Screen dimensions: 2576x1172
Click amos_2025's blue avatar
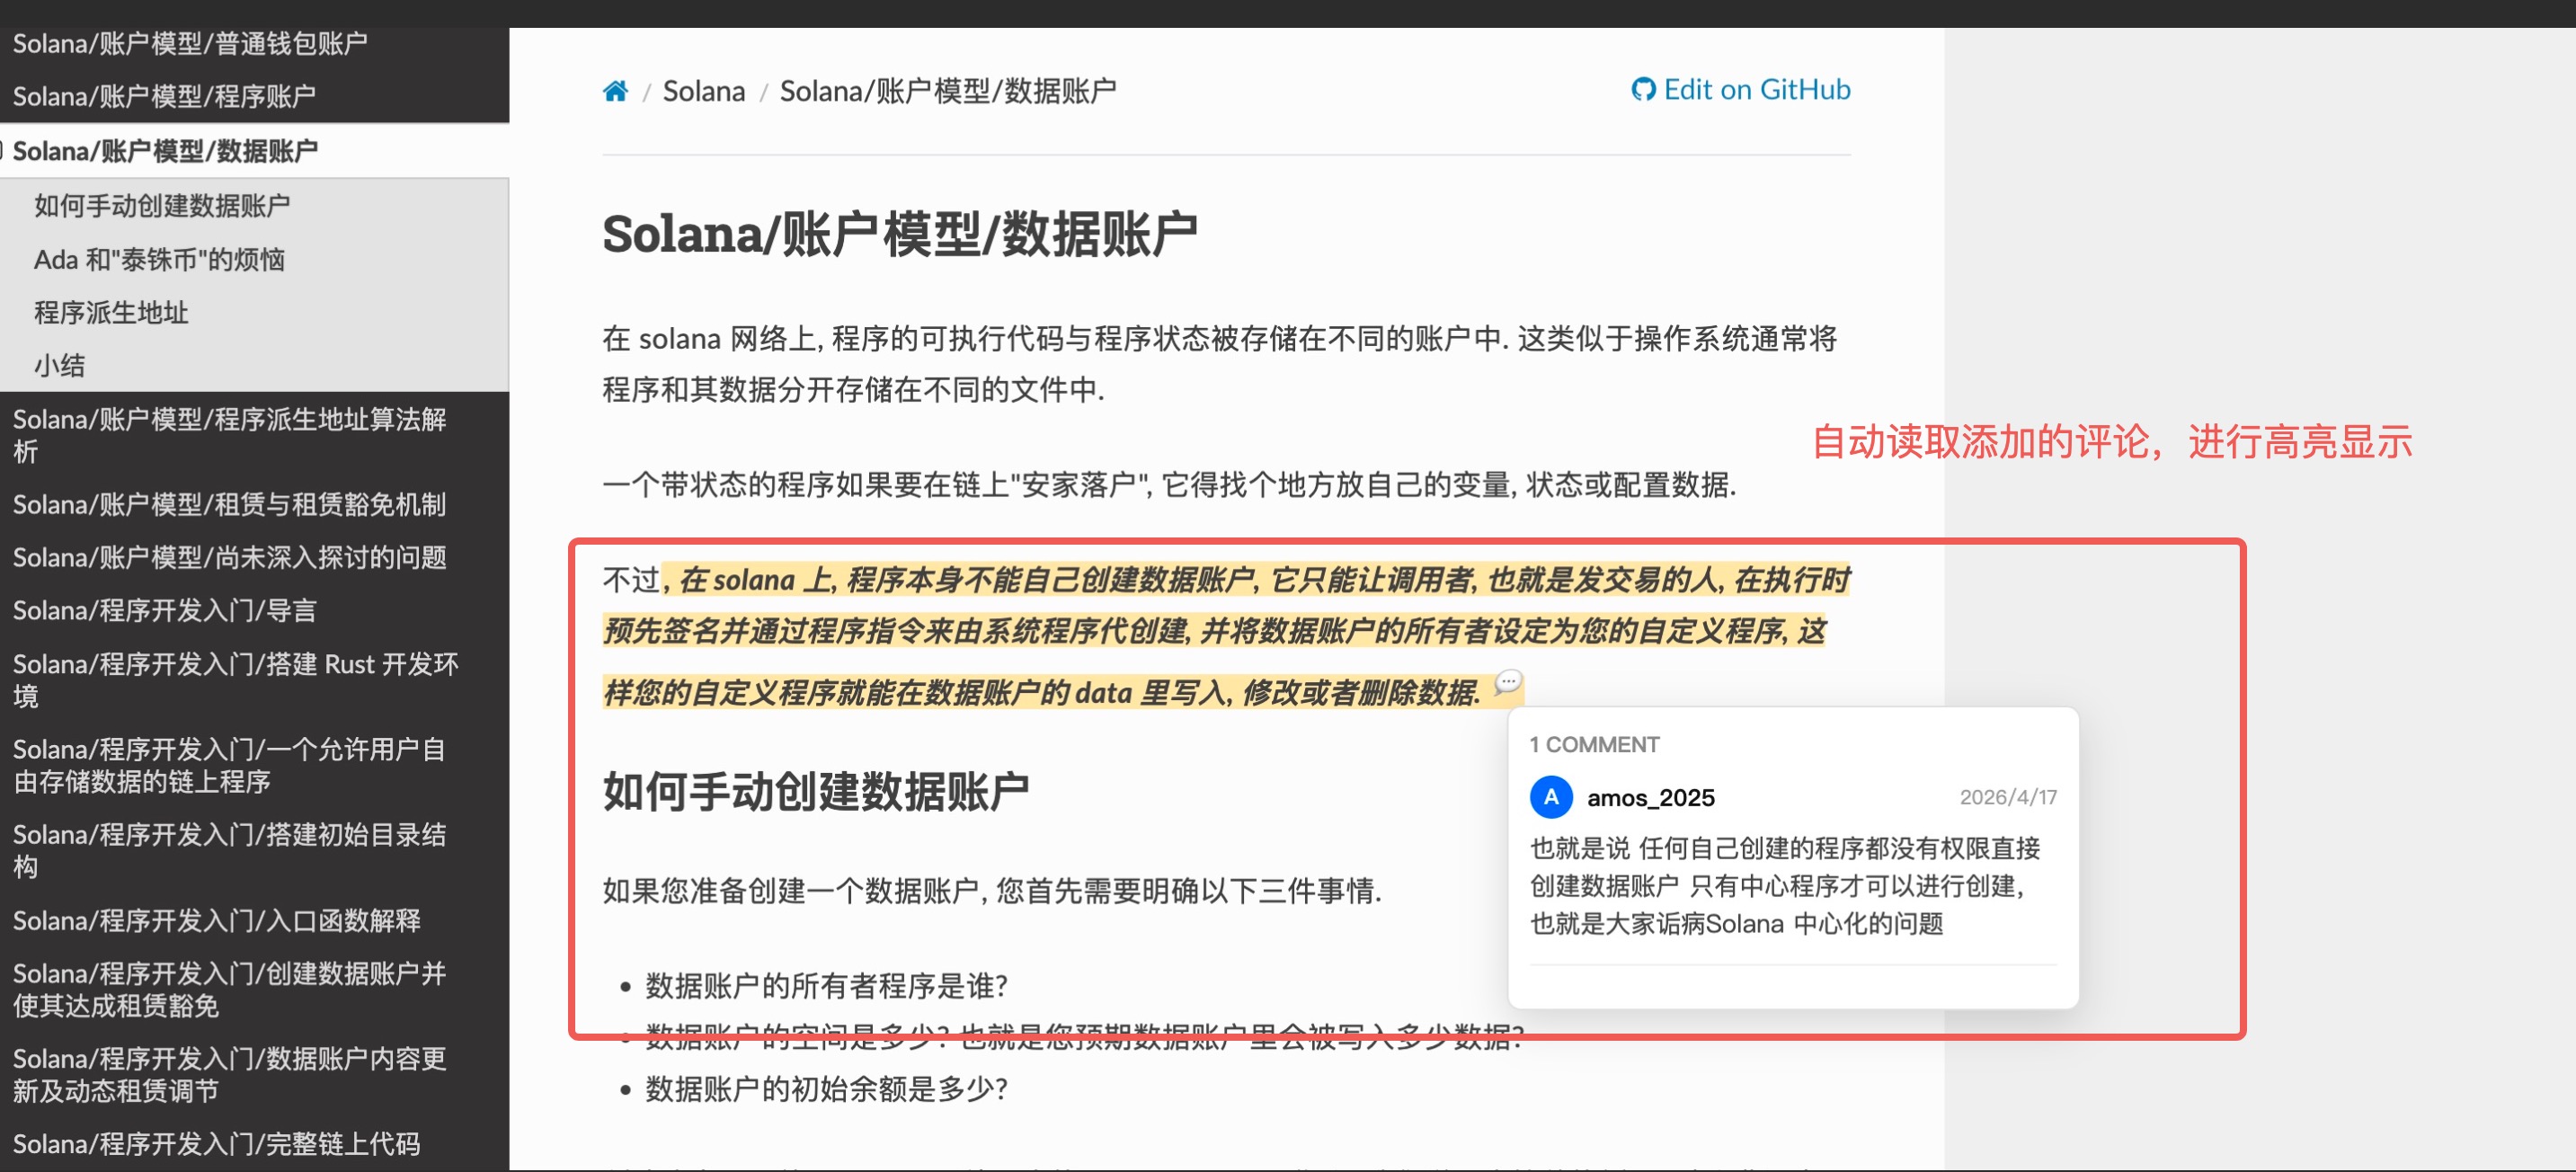point(1551,797)
